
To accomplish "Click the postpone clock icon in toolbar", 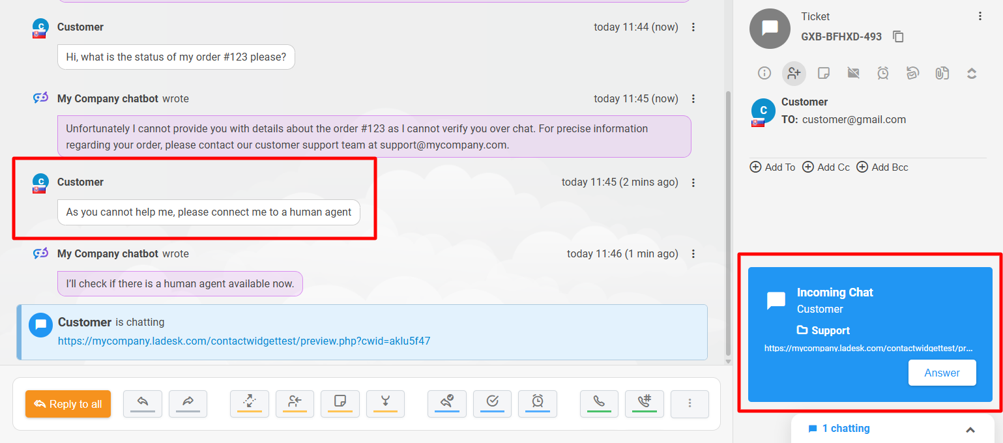I will (538, 404).
